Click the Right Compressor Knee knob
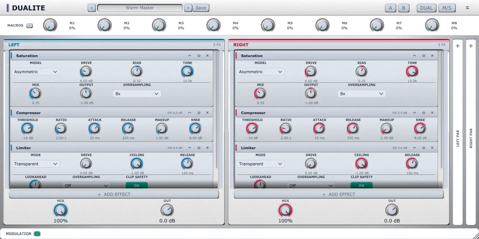 pyautogui.click(x=420, y=128)
